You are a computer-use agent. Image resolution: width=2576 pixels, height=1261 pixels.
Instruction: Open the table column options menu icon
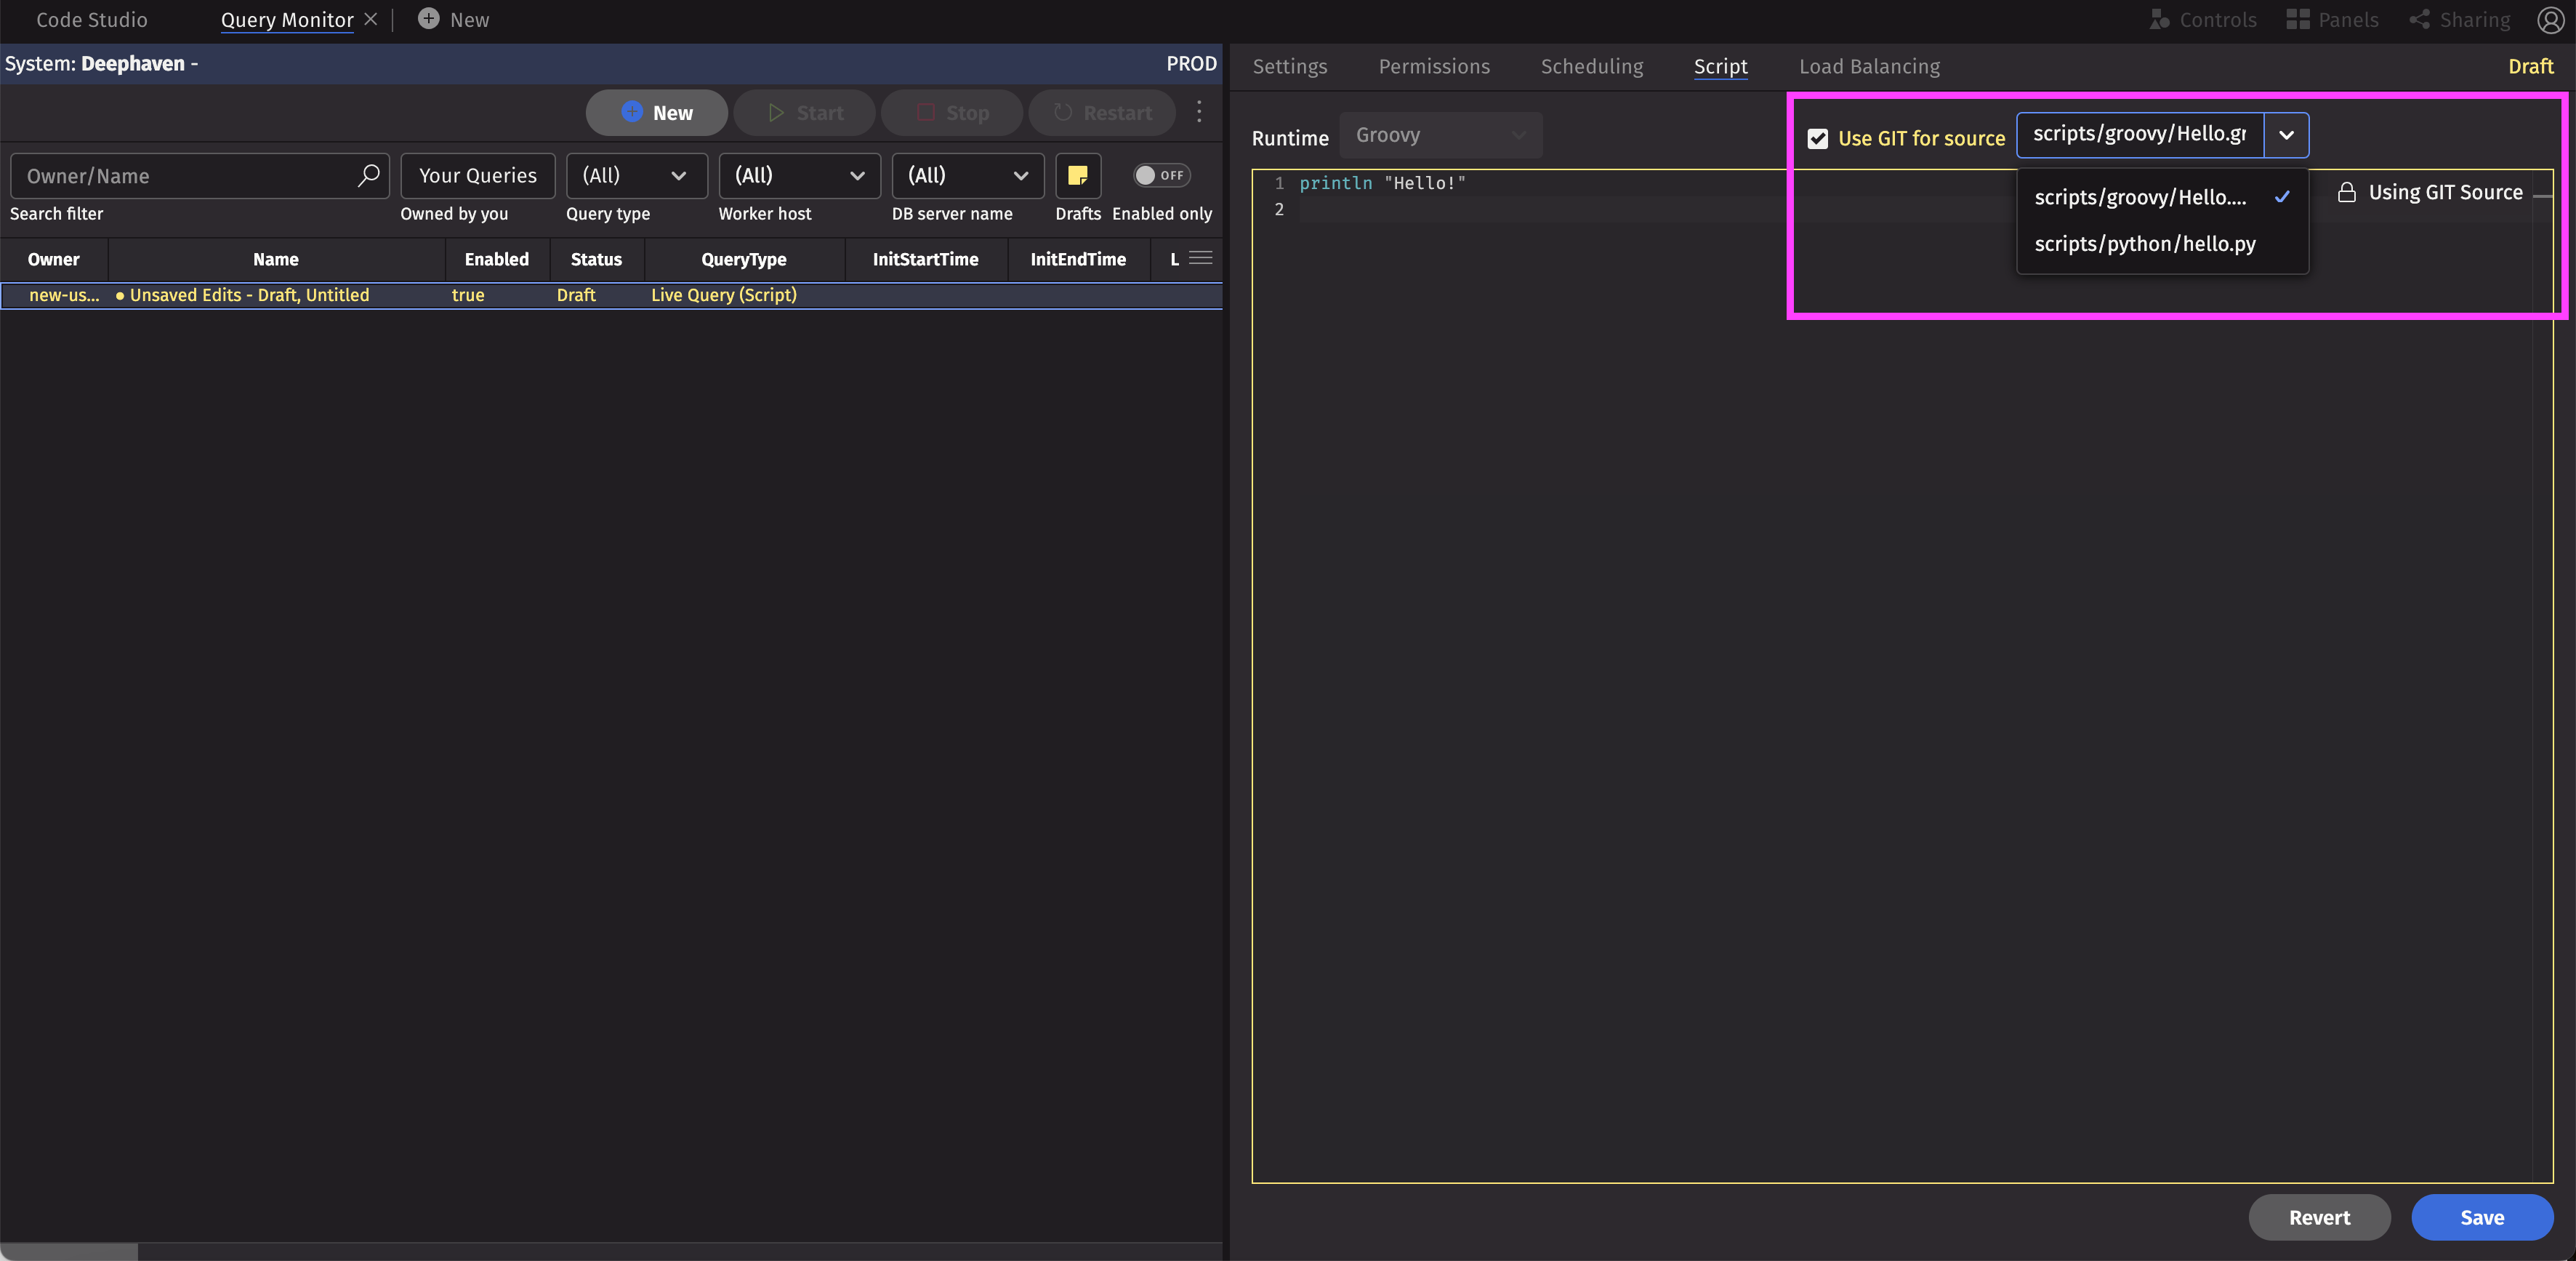[x=1200, y=258]
